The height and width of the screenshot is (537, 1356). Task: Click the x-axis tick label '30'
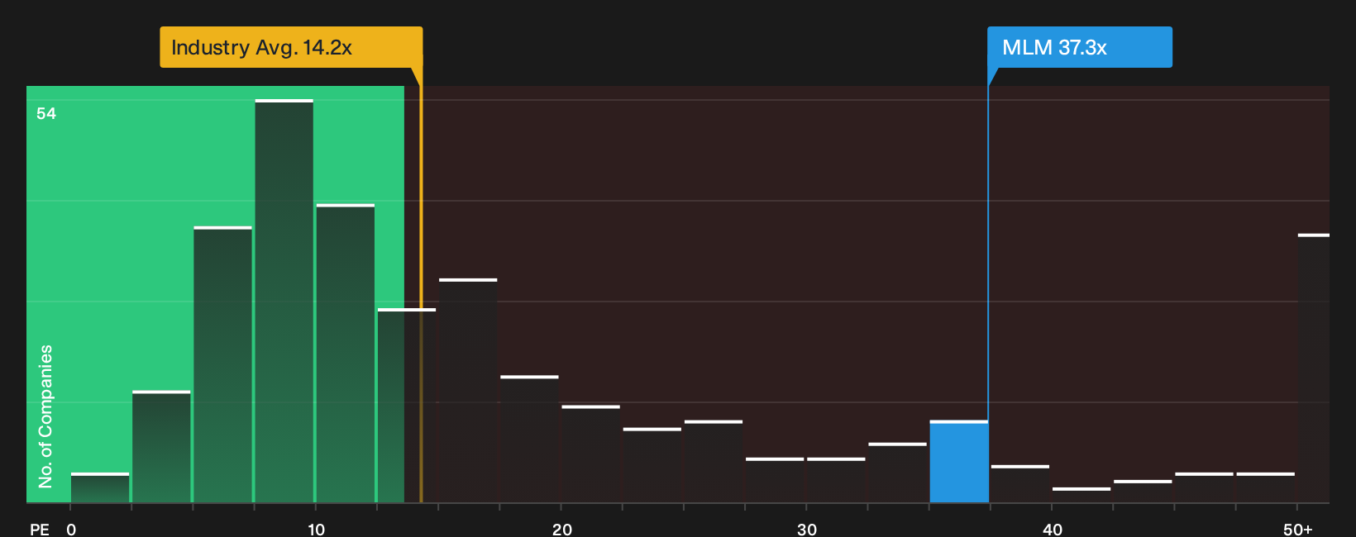pyautogui.click(x=807, y=530)
